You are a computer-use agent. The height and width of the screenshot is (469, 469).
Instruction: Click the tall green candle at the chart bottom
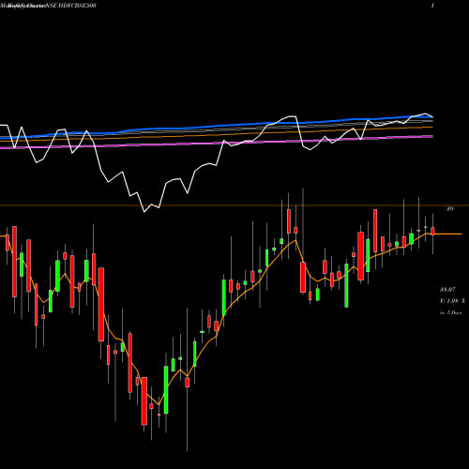(x=166, y=389)
